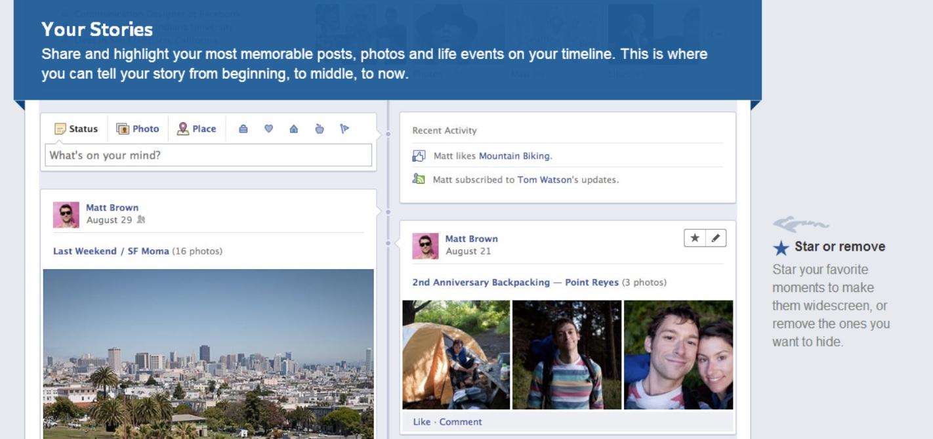Select the house Living life event icon

point(294,129)
